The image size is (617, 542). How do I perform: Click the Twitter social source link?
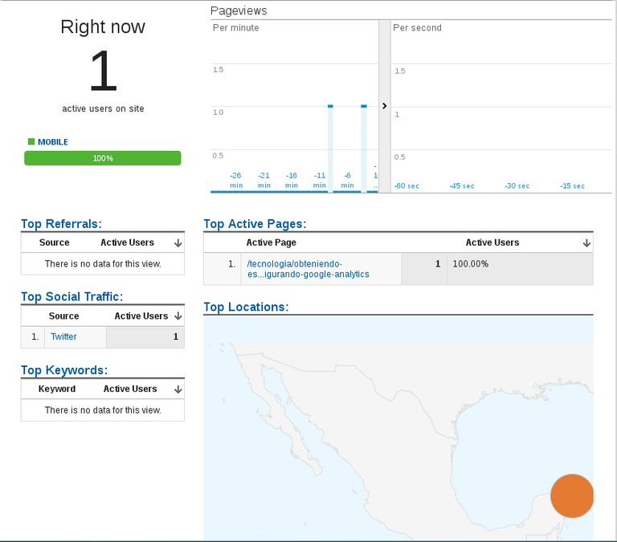coord(63,336)
